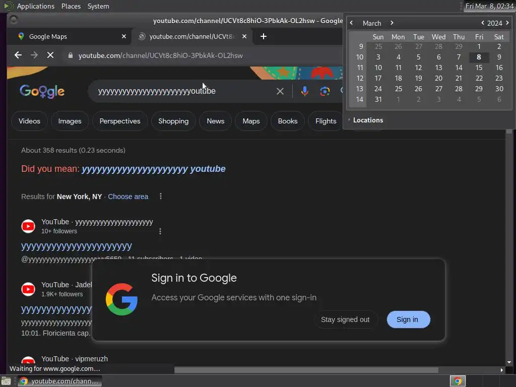Stop loading the page with the X button

click(x=50, y=55)
